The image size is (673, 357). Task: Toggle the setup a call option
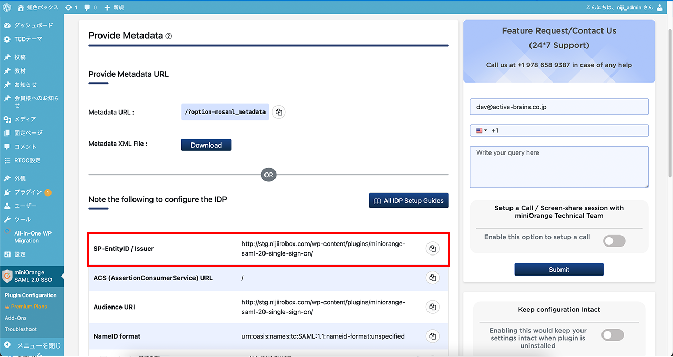(x=614, y=241)
